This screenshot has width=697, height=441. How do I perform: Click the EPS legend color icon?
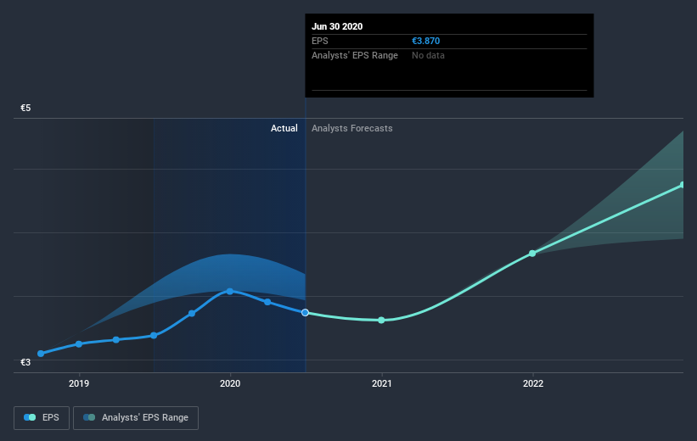click(x=30, y=417)
